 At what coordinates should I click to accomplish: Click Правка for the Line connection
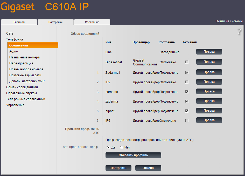click(209, 52)
